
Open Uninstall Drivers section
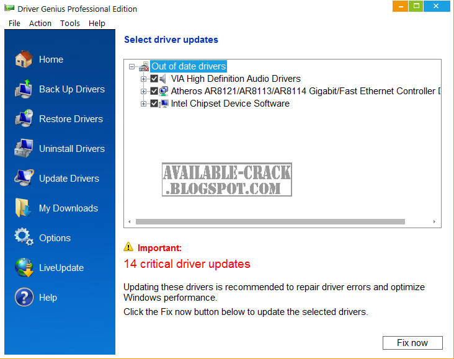72,149
